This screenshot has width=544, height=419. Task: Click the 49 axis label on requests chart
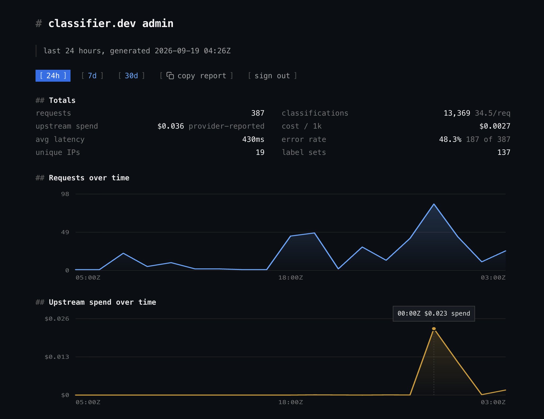coord(65,232)
